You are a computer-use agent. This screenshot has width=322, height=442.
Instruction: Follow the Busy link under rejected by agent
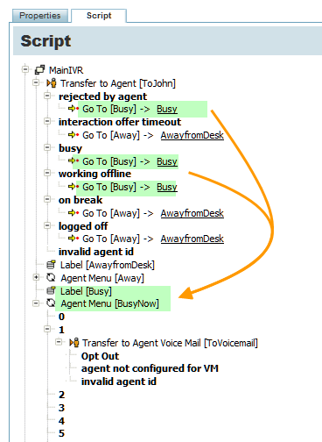pos(167,109)
